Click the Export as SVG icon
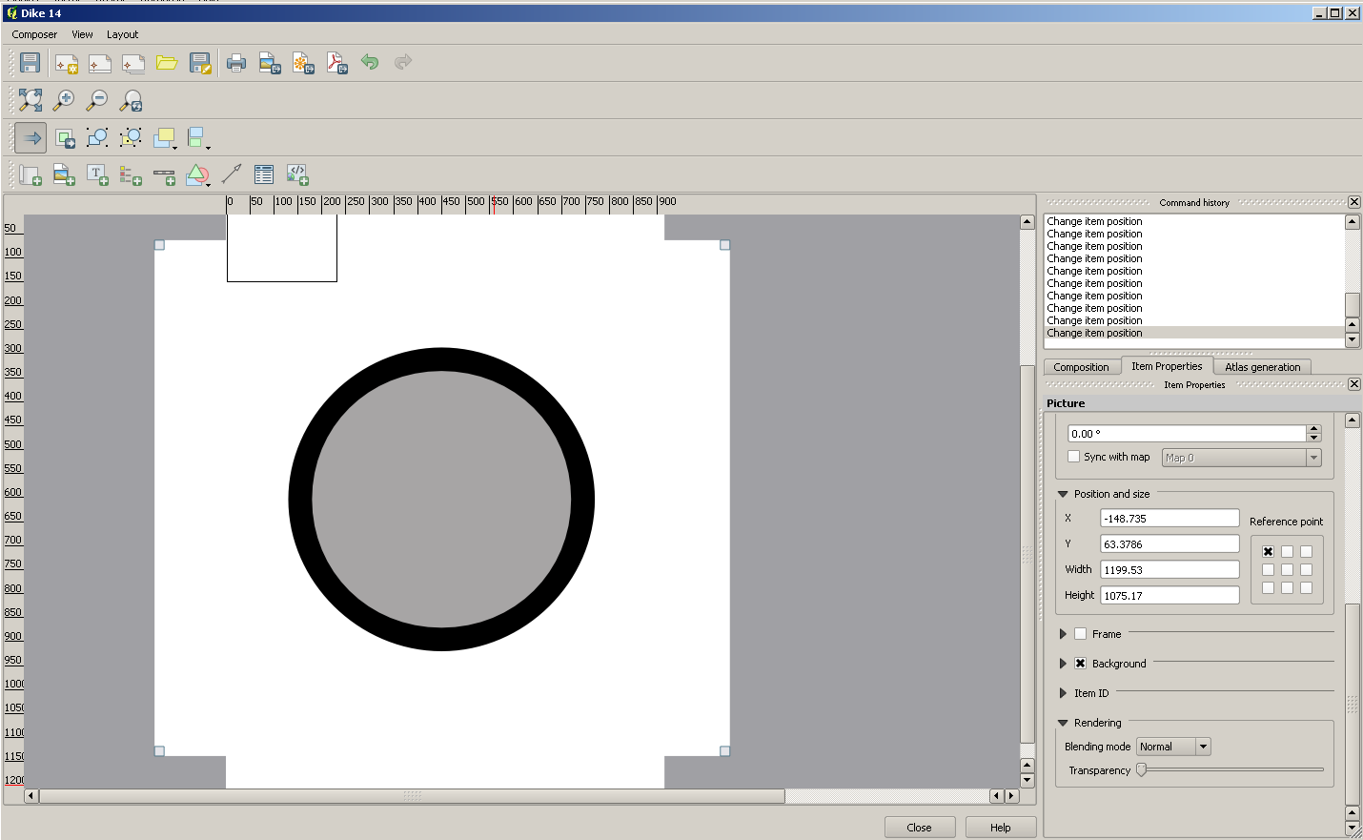1363x840 pixels. coord(303,63)
